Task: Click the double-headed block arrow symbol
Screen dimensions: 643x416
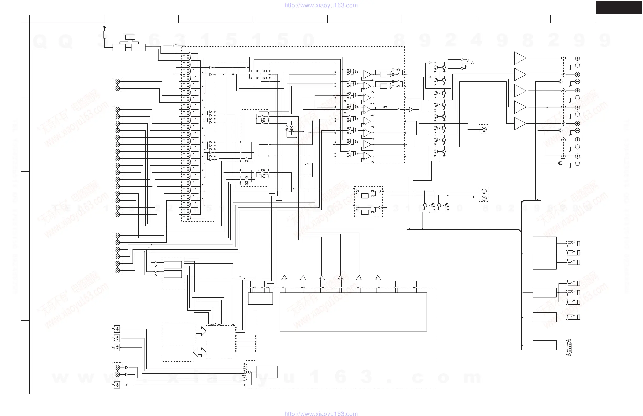Action: click(200, 352)
